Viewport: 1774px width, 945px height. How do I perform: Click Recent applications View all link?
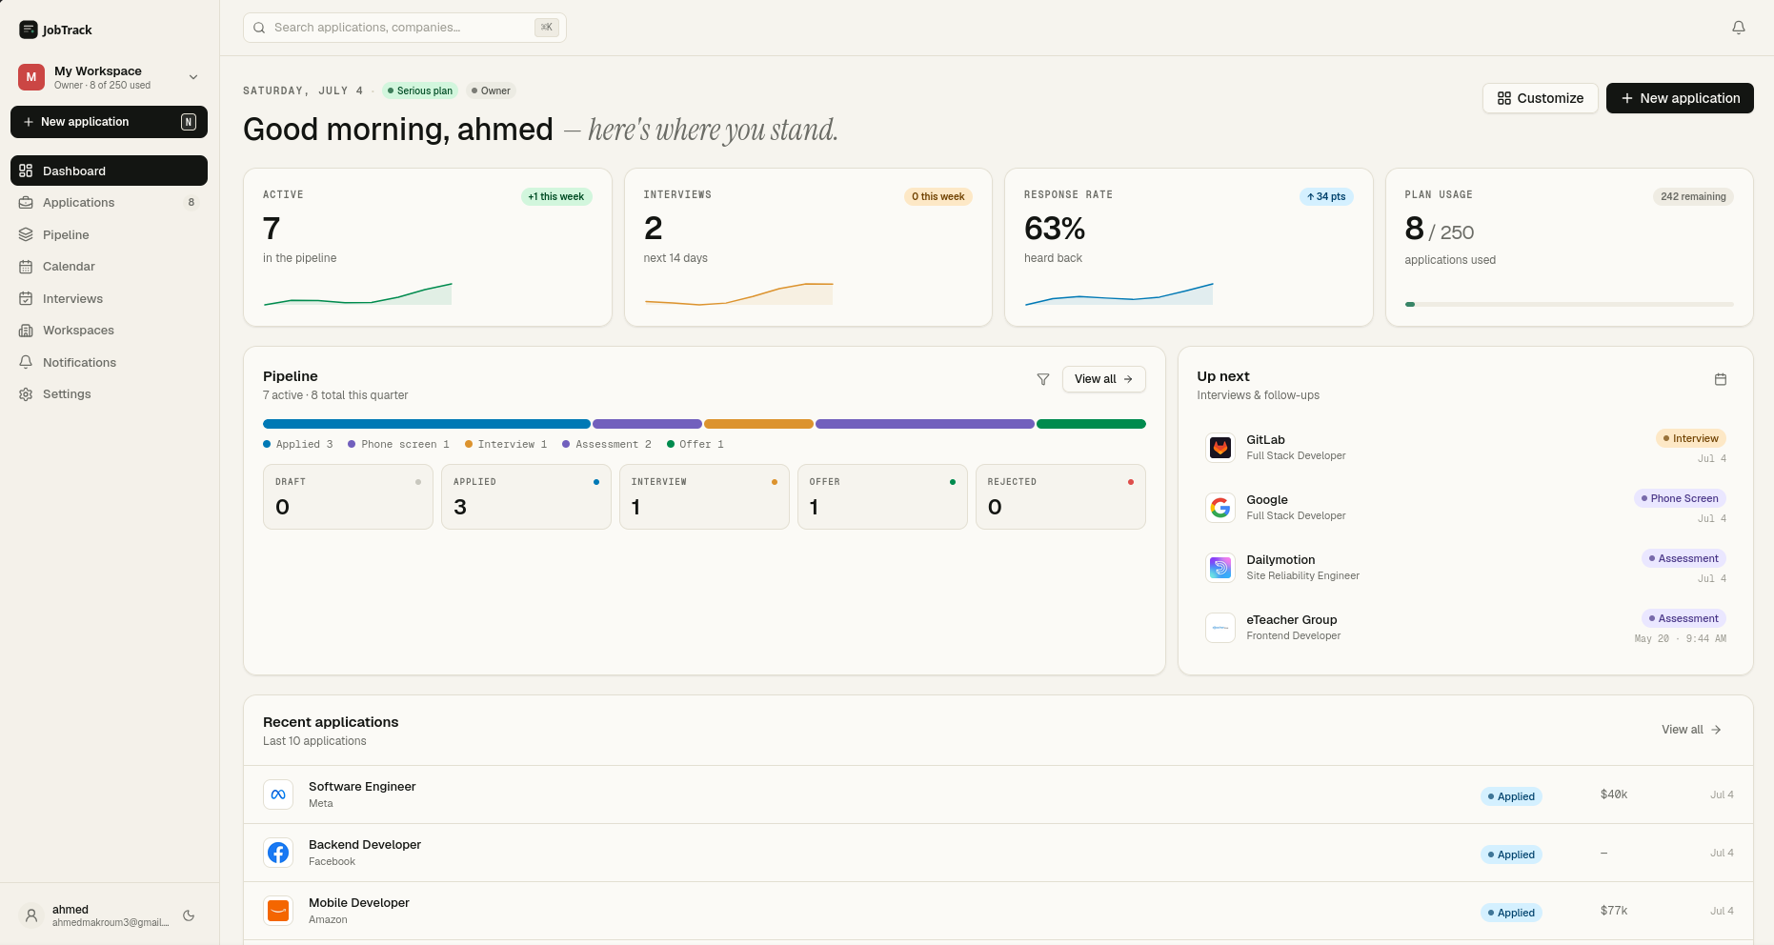pyautogui.click(x=1691, y=730)
